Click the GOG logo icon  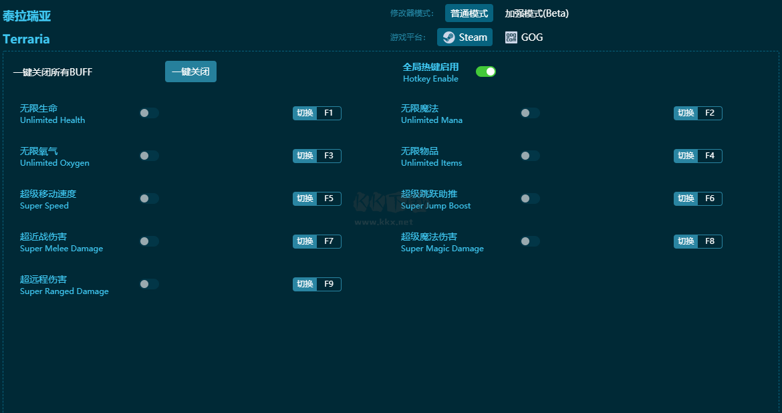click(x=511, y=37)
